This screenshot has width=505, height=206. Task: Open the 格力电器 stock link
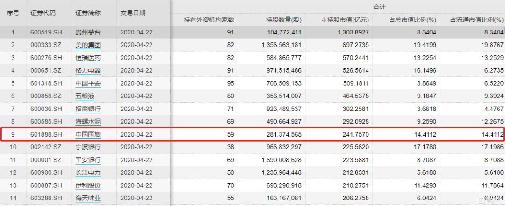click(88, 70)
